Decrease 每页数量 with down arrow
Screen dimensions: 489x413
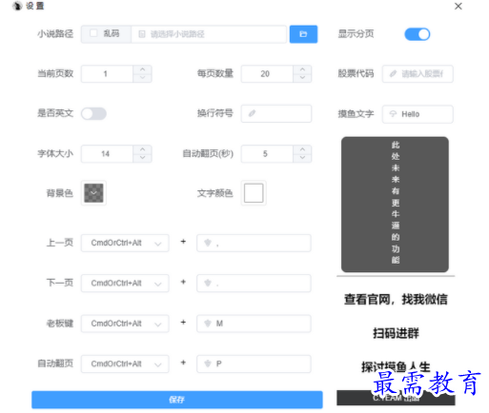point(302,78)
